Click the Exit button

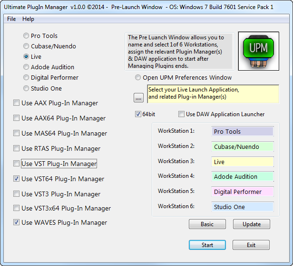pyautogui.click(x=251, y=245)
